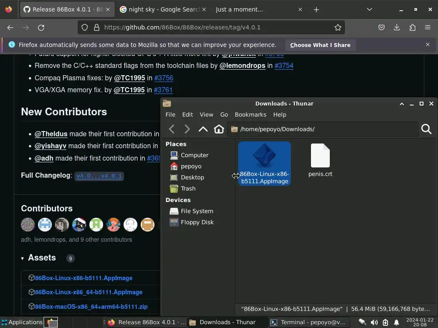This screenshot has width=438, height=328.
Task: Open v4.0...v4.0.1 full changelog link
Action: point(99,176)
